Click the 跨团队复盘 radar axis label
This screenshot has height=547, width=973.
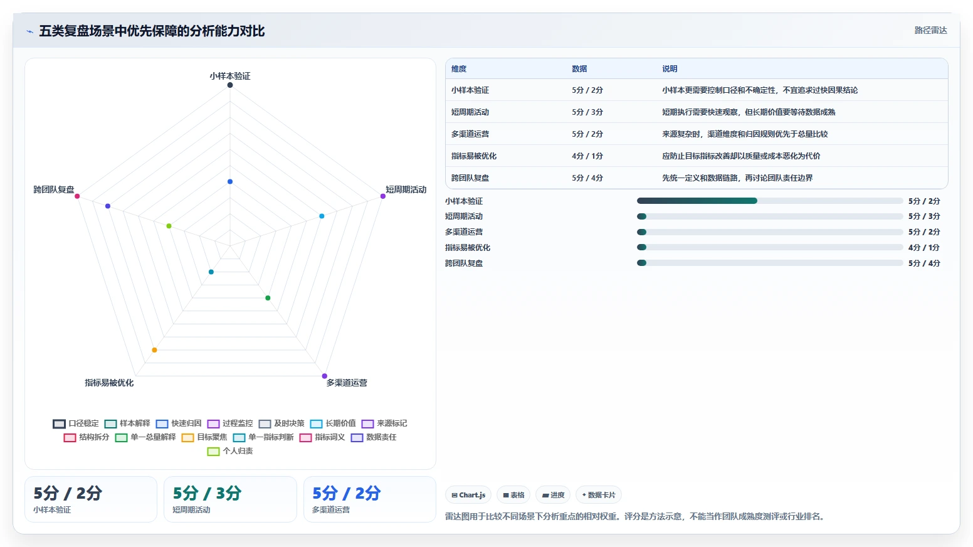click(x=54, y=189)
